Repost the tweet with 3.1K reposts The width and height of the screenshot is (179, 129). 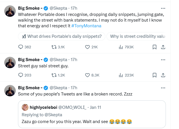tap(54, 47)
